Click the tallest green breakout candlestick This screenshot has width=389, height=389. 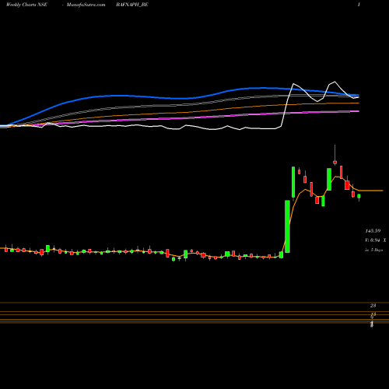coord(287,226)
